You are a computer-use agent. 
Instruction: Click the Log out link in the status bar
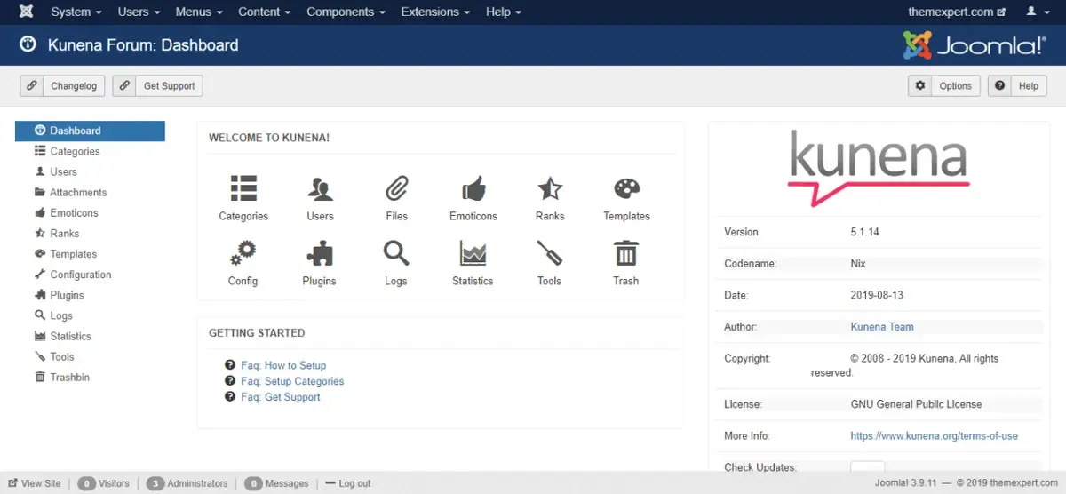pos(347,483)
